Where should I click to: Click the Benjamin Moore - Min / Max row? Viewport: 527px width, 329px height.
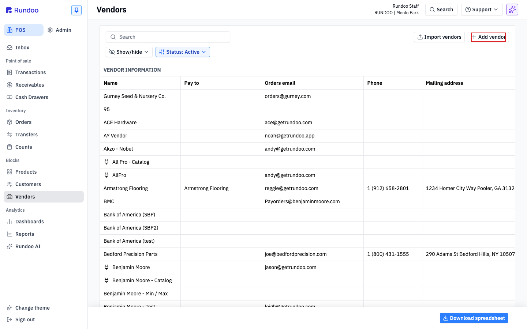pyautogui.click(x=307, y=294)
